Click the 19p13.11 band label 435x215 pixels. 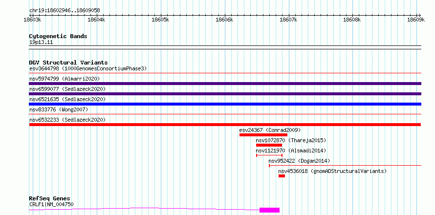pyautogui.click(x=41, y=43)
